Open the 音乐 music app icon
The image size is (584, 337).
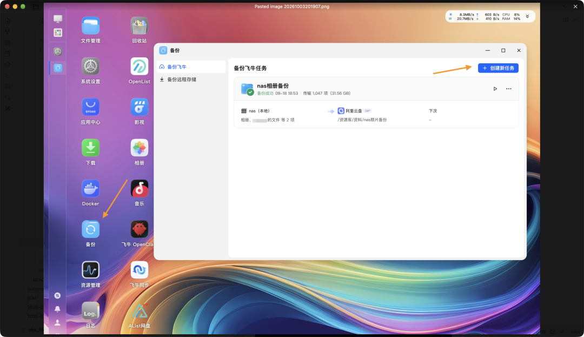tap(140, 189)
